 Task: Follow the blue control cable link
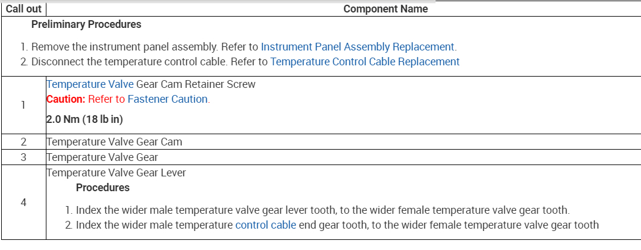265,225
